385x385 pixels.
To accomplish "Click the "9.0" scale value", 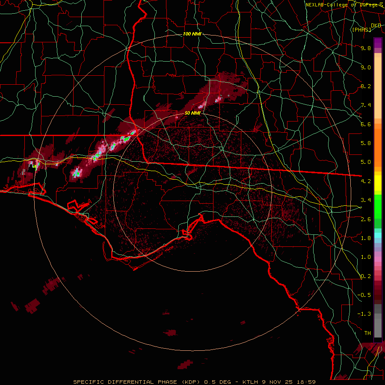I will click(x=366, y=67).
